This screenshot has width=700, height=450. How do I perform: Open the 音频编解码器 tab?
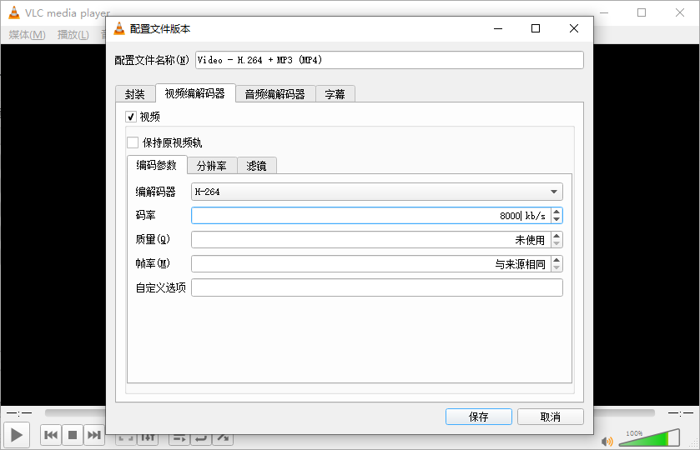275,94
